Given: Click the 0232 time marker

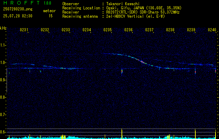Looking at the screenshot, I should point(45,30).
